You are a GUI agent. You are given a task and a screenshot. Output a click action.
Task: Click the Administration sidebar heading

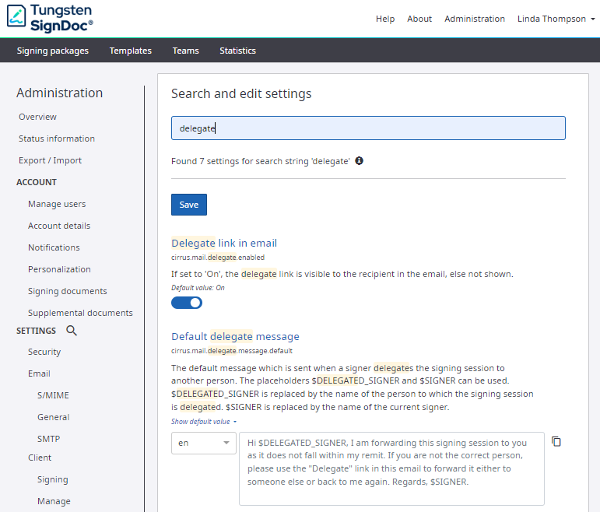point(59,93)
